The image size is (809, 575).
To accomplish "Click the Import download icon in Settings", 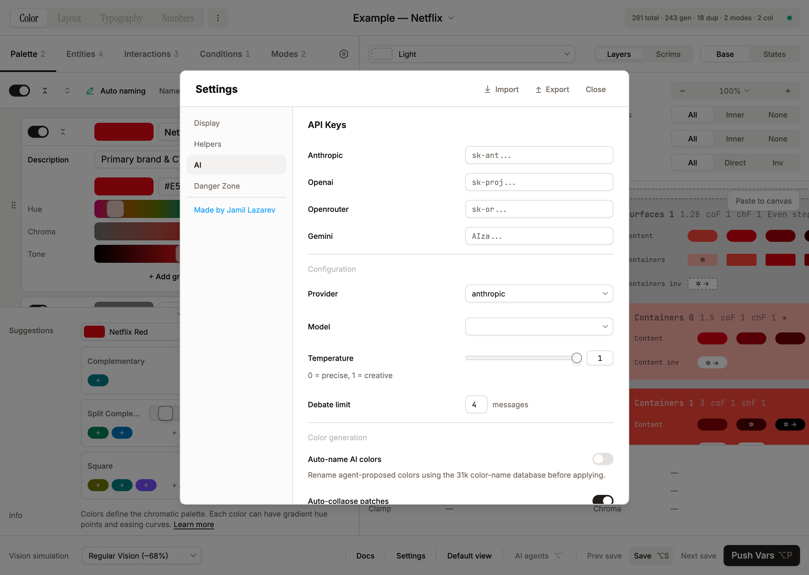I will point(487,89).
